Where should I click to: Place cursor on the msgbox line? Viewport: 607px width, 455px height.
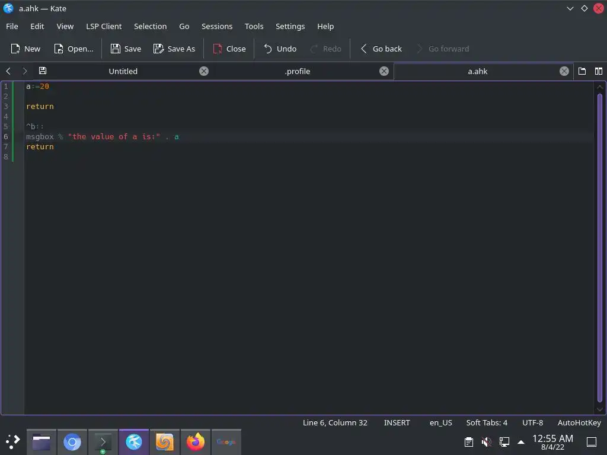tap(103, 137)
